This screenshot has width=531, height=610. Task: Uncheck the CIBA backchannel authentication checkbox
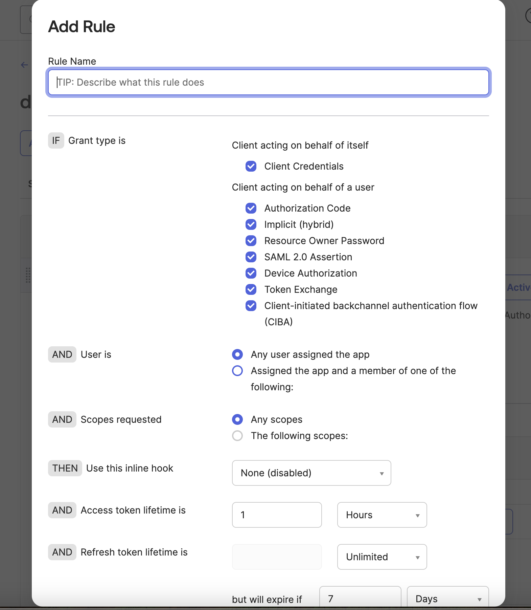coord(251,306)
